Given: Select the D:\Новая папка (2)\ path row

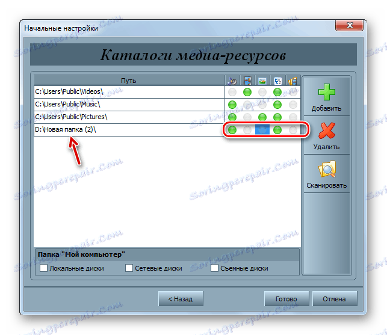Looking at the screenshot, I should pos(129,130).
